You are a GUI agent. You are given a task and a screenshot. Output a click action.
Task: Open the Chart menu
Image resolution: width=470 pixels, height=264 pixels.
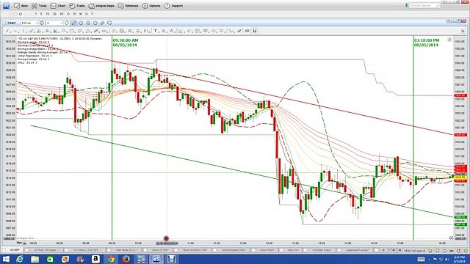point(58,6)
